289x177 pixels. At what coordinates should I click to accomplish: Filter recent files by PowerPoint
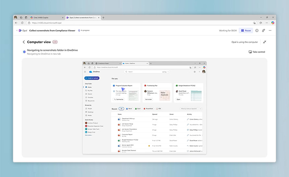[x=148, y=109]
